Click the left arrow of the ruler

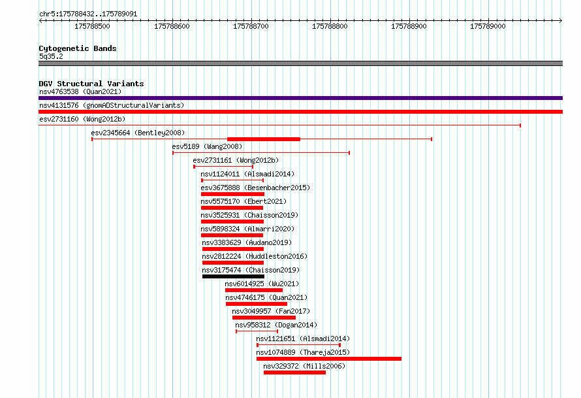(40, 21)
